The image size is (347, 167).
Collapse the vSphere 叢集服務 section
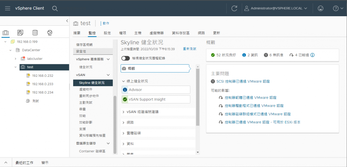(x=108, y=59)
